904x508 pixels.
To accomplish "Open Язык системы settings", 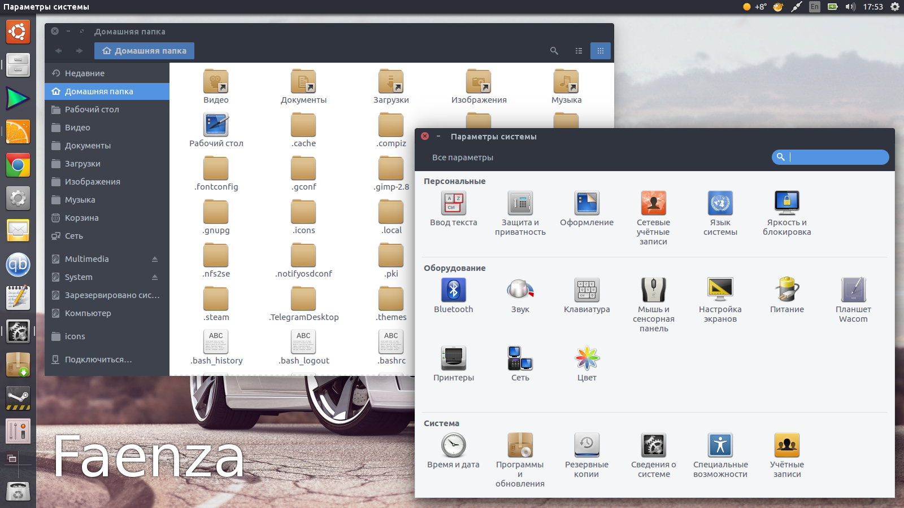I will [x=720, y=203].
